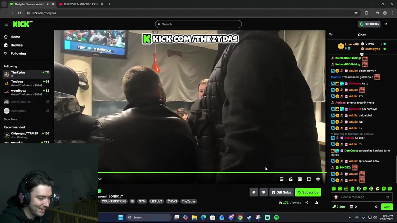Open the offline SokoGambles channel
The image size is (397, 223).
pyautogui.click(x=27, y=102)
